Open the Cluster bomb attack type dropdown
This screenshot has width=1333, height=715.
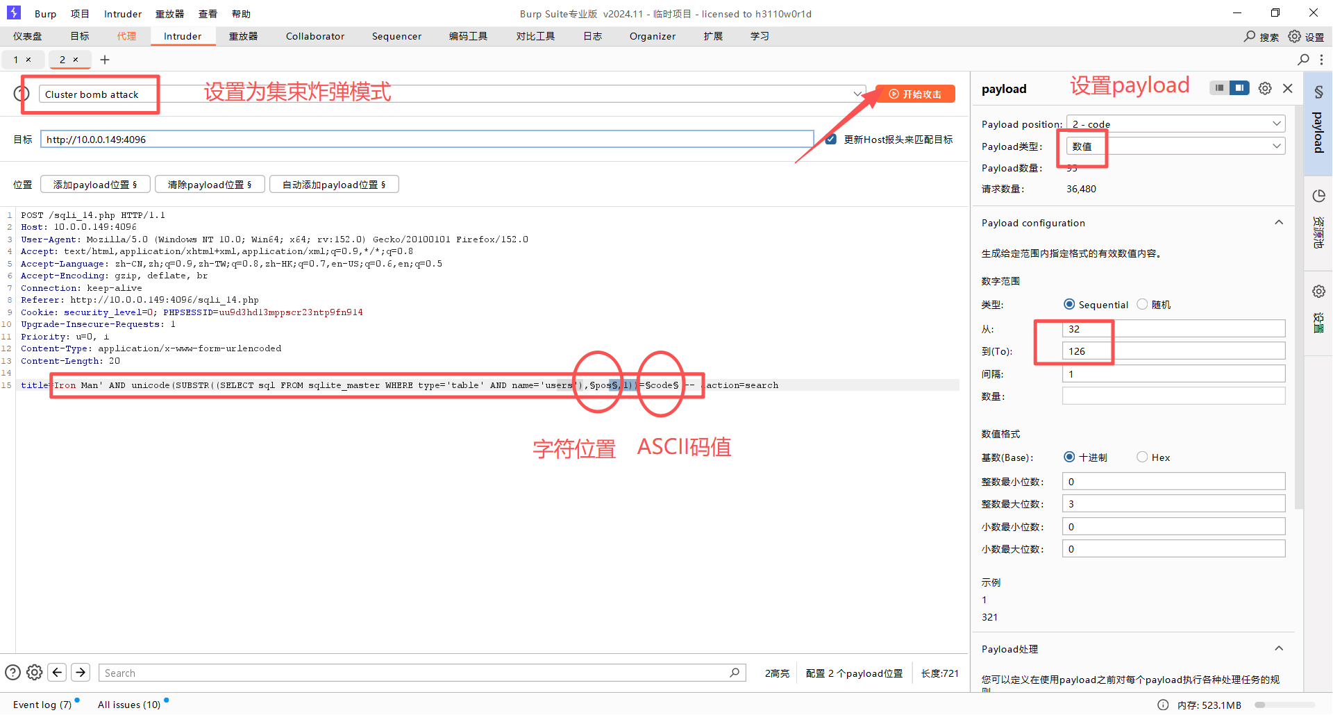point(453,94)
